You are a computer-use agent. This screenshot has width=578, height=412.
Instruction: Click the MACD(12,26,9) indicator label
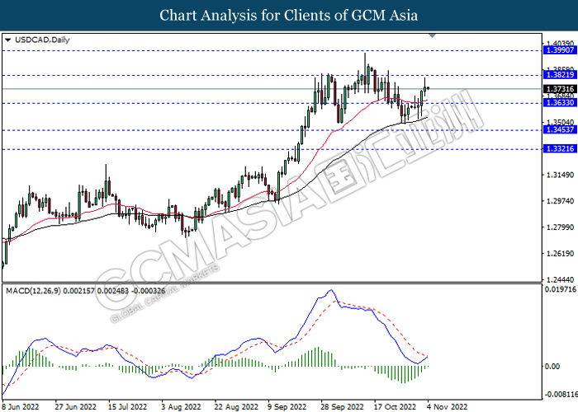pyautogui.click(x=86, y=291)
